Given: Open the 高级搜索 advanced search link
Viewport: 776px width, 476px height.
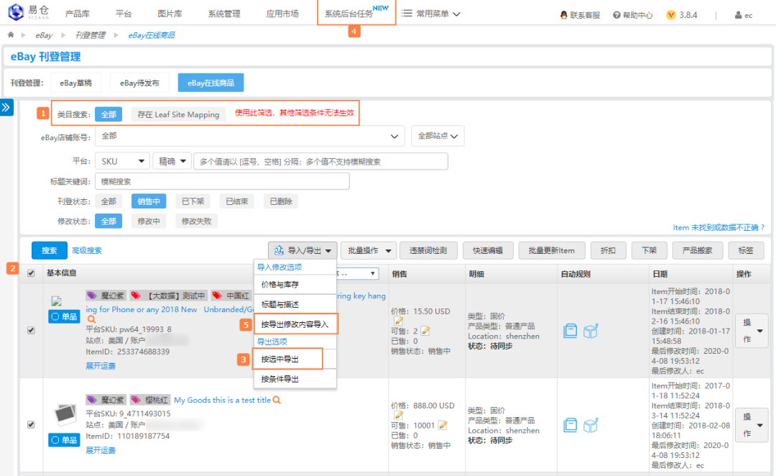Looking at the screenshot, I should (x=87, y=250).
